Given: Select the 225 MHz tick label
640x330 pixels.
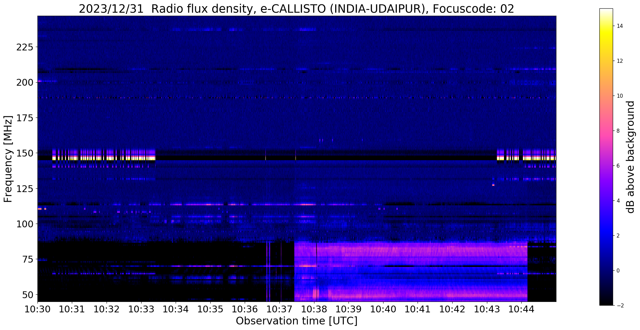Looking at the screenshot, I should 24,47.
